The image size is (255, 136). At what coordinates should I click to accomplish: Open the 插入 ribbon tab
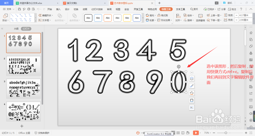pyautogui.click(x=58, y=9)
